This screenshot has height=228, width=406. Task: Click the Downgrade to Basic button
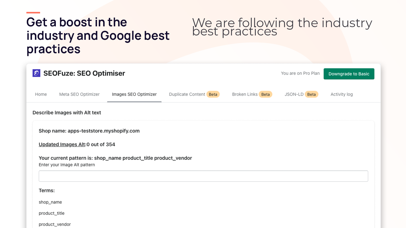(349, 74)
